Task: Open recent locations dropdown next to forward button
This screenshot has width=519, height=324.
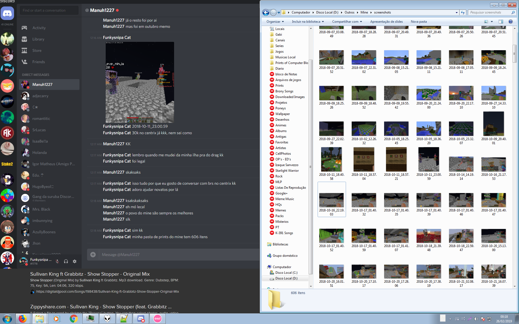Action: (279, 13)
